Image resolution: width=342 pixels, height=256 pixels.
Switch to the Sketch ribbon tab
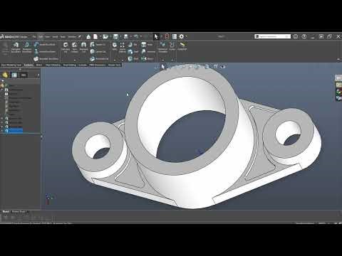click(x=39, y=65)
